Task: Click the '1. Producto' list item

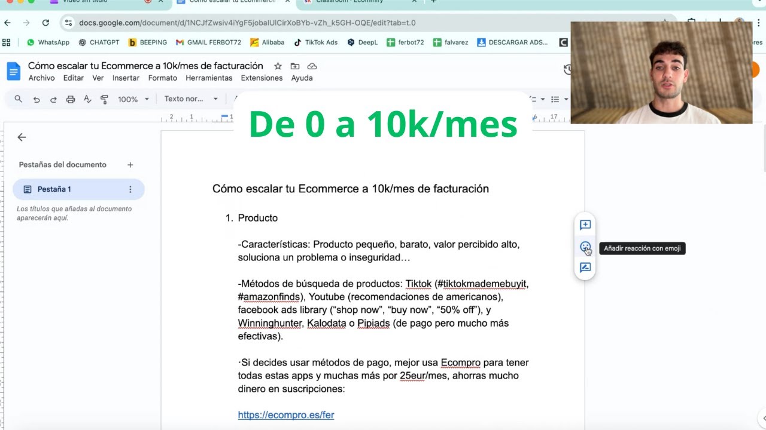Action: [251, 218]
